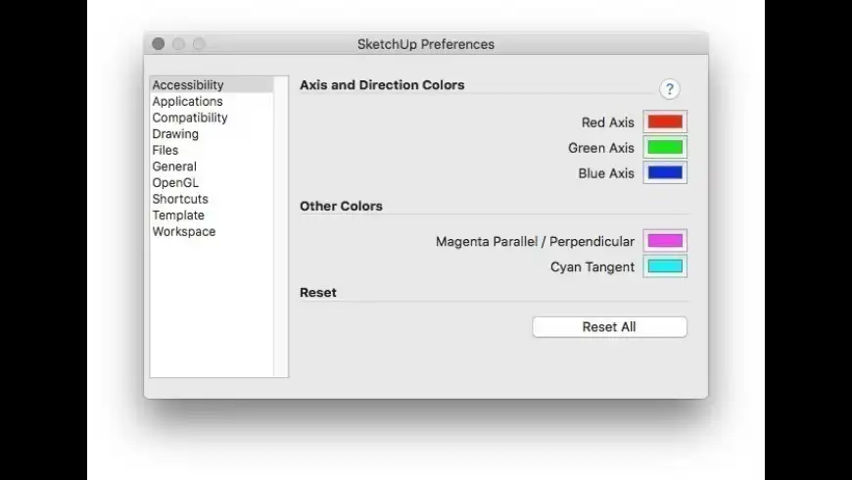Open the Applications preferences category
Viewport: 852px width, 480px height.
(x=187, y=102)
